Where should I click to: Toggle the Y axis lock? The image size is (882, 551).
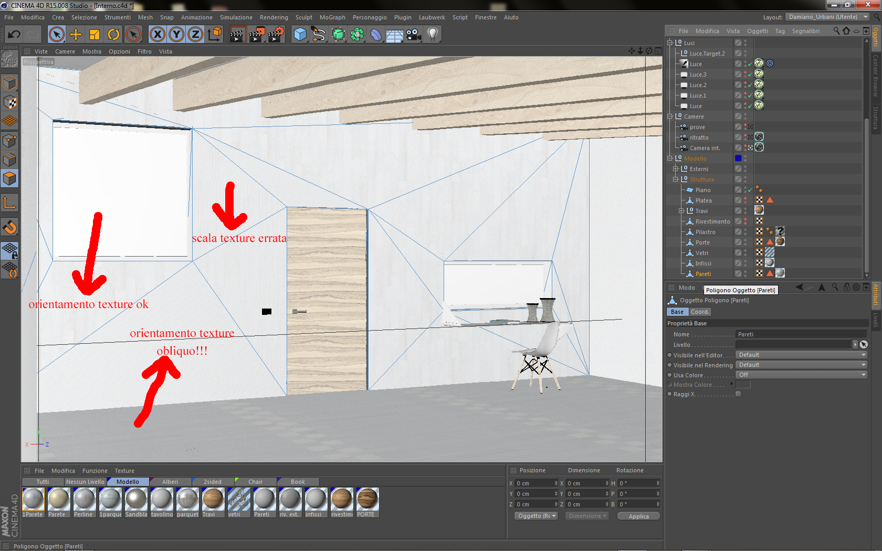coord(176,35)
